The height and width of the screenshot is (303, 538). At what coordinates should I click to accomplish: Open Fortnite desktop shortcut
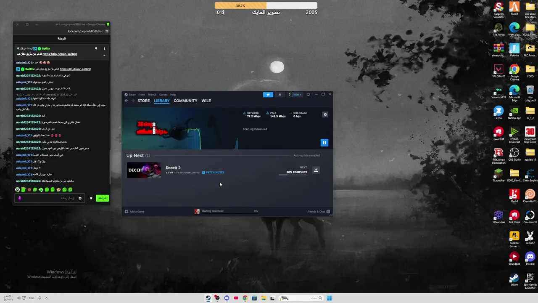(x=514, y=50)
